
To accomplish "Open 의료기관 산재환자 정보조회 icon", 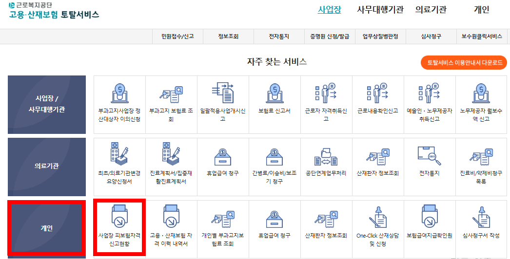I will pyautogui.click(x=378, y=157).
